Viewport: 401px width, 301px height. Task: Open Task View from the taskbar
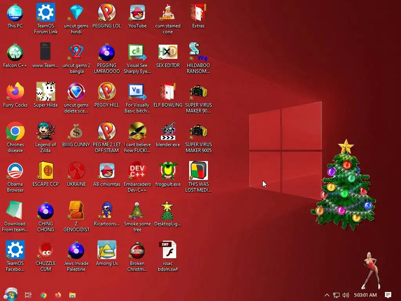[28, 295]
